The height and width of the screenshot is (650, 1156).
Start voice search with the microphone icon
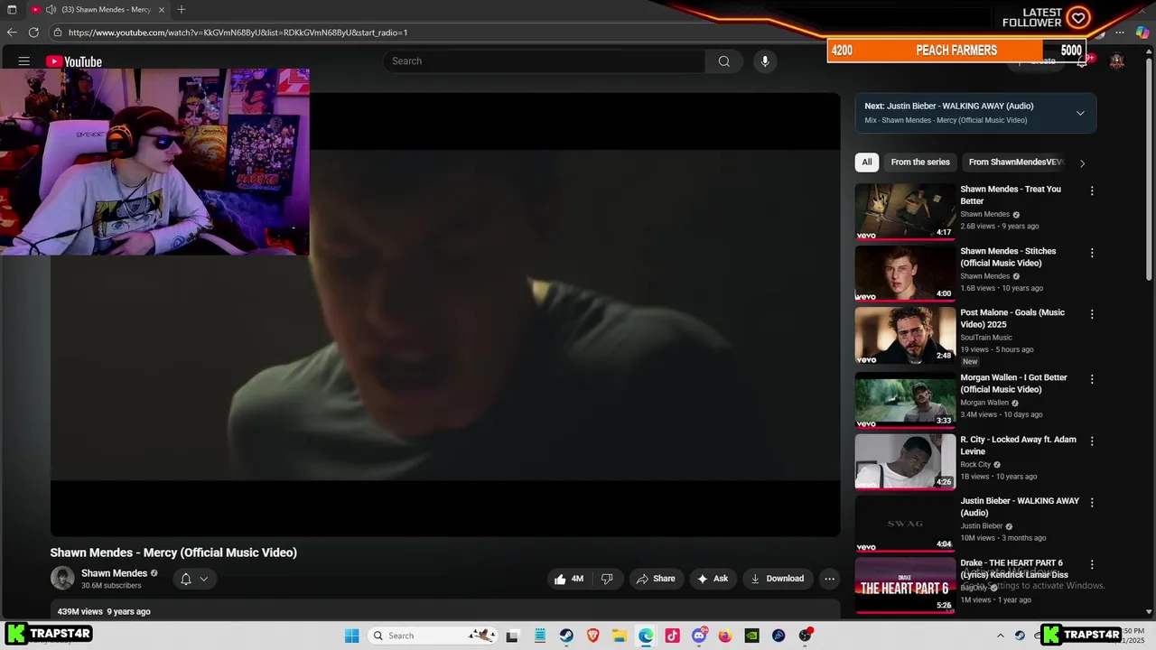click(765, 61)
